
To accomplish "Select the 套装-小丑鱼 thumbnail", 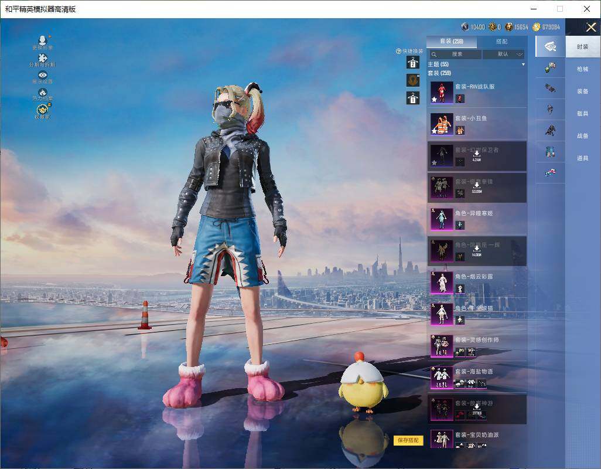I will click(x=442, y=124).
